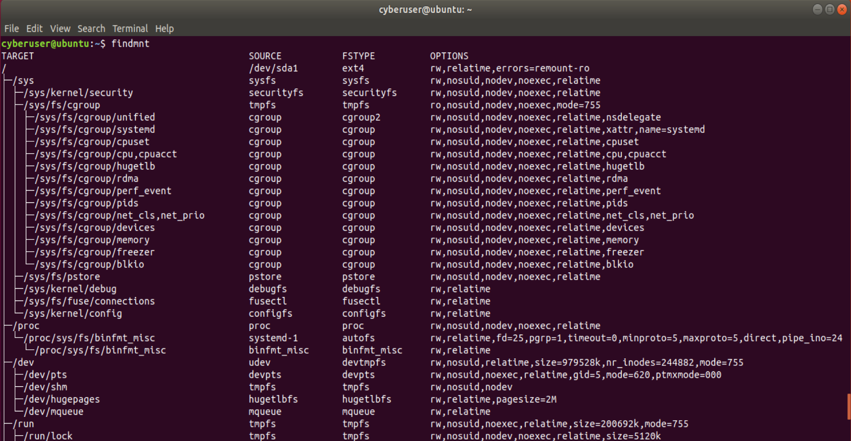Open the Search menu

coord(91,29)
